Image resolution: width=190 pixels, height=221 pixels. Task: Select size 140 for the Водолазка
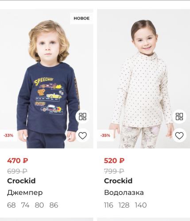pyautogui.click(x=141, y=205)
